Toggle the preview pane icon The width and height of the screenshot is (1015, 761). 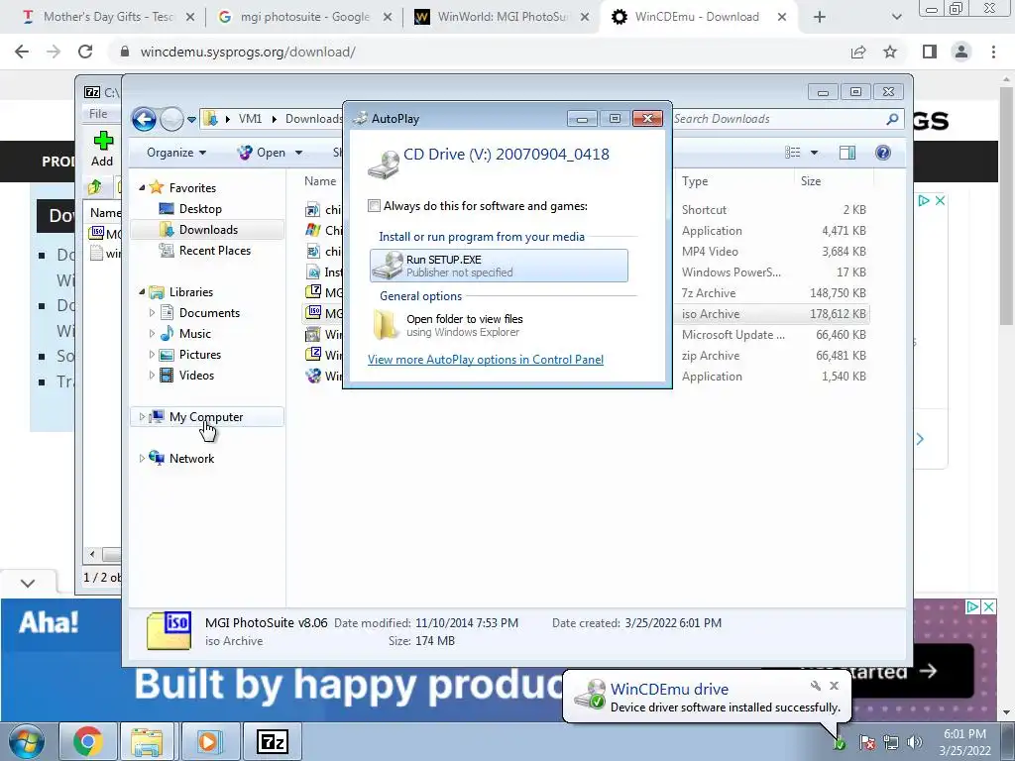(847, 153)
